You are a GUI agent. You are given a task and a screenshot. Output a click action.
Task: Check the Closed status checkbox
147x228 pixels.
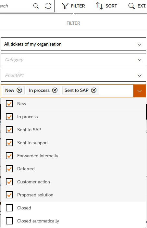[x=9, y=208]
